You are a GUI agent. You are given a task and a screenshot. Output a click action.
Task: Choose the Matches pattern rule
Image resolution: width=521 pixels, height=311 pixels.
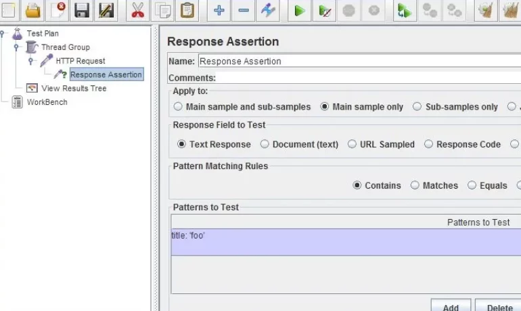click(415, 185)
